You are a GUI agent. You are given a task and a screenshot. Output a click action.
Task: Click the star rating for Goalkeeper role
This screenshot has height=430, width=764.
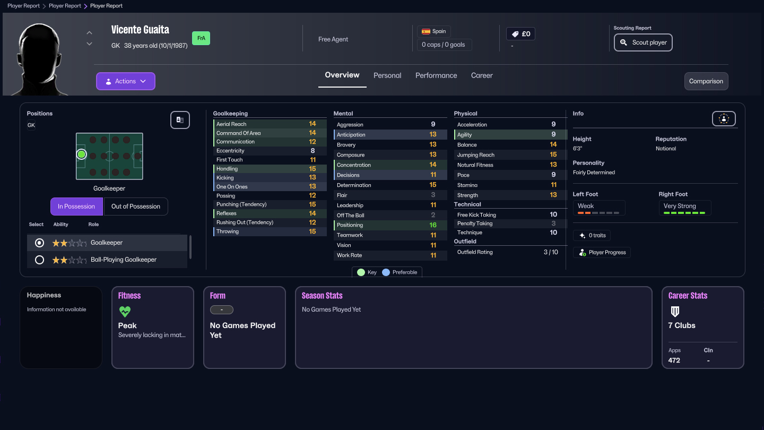tap(69, 243)
